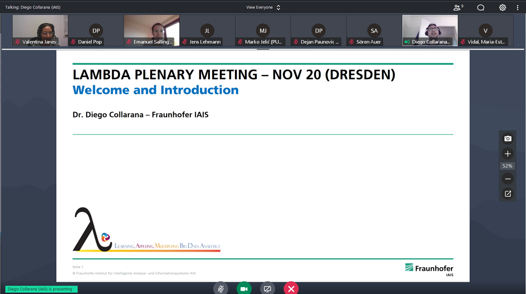Select Dejan Paunovic's participant tile
This screenshot has width=526, height=294.
point(319,30)
